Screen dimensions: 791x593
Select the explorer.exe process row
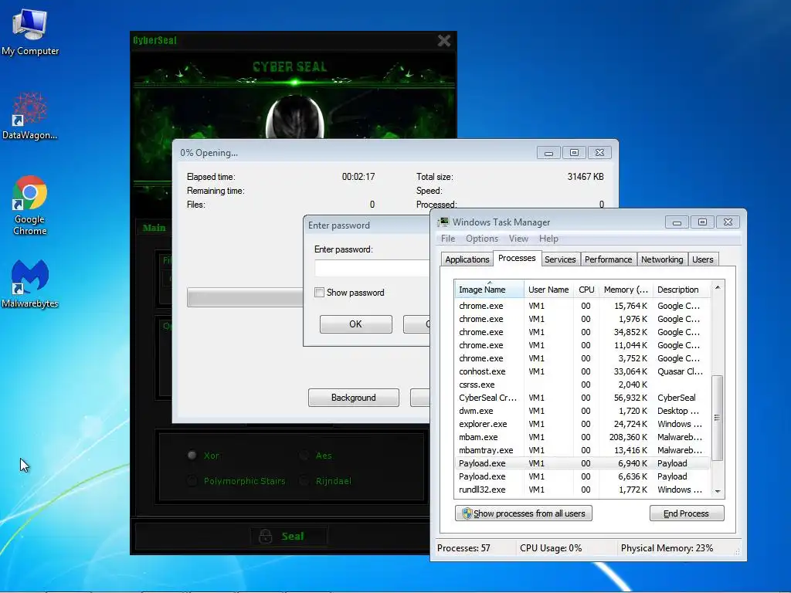(x=582, y=424)
